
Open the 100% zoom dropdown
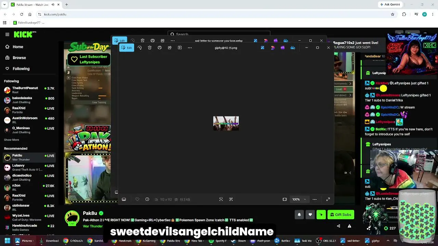[299, 200]
